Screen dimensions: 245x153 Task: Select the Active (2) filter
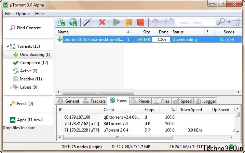click(25, 71)
